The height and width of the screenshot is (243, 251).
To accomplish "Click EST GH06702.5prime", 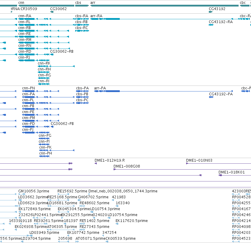I will [x=93, y=197].
